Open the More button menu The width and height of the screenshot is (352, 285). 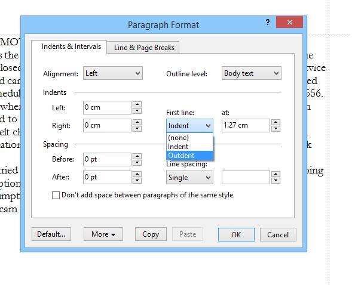pyautogui.click(x=103, y=234)
